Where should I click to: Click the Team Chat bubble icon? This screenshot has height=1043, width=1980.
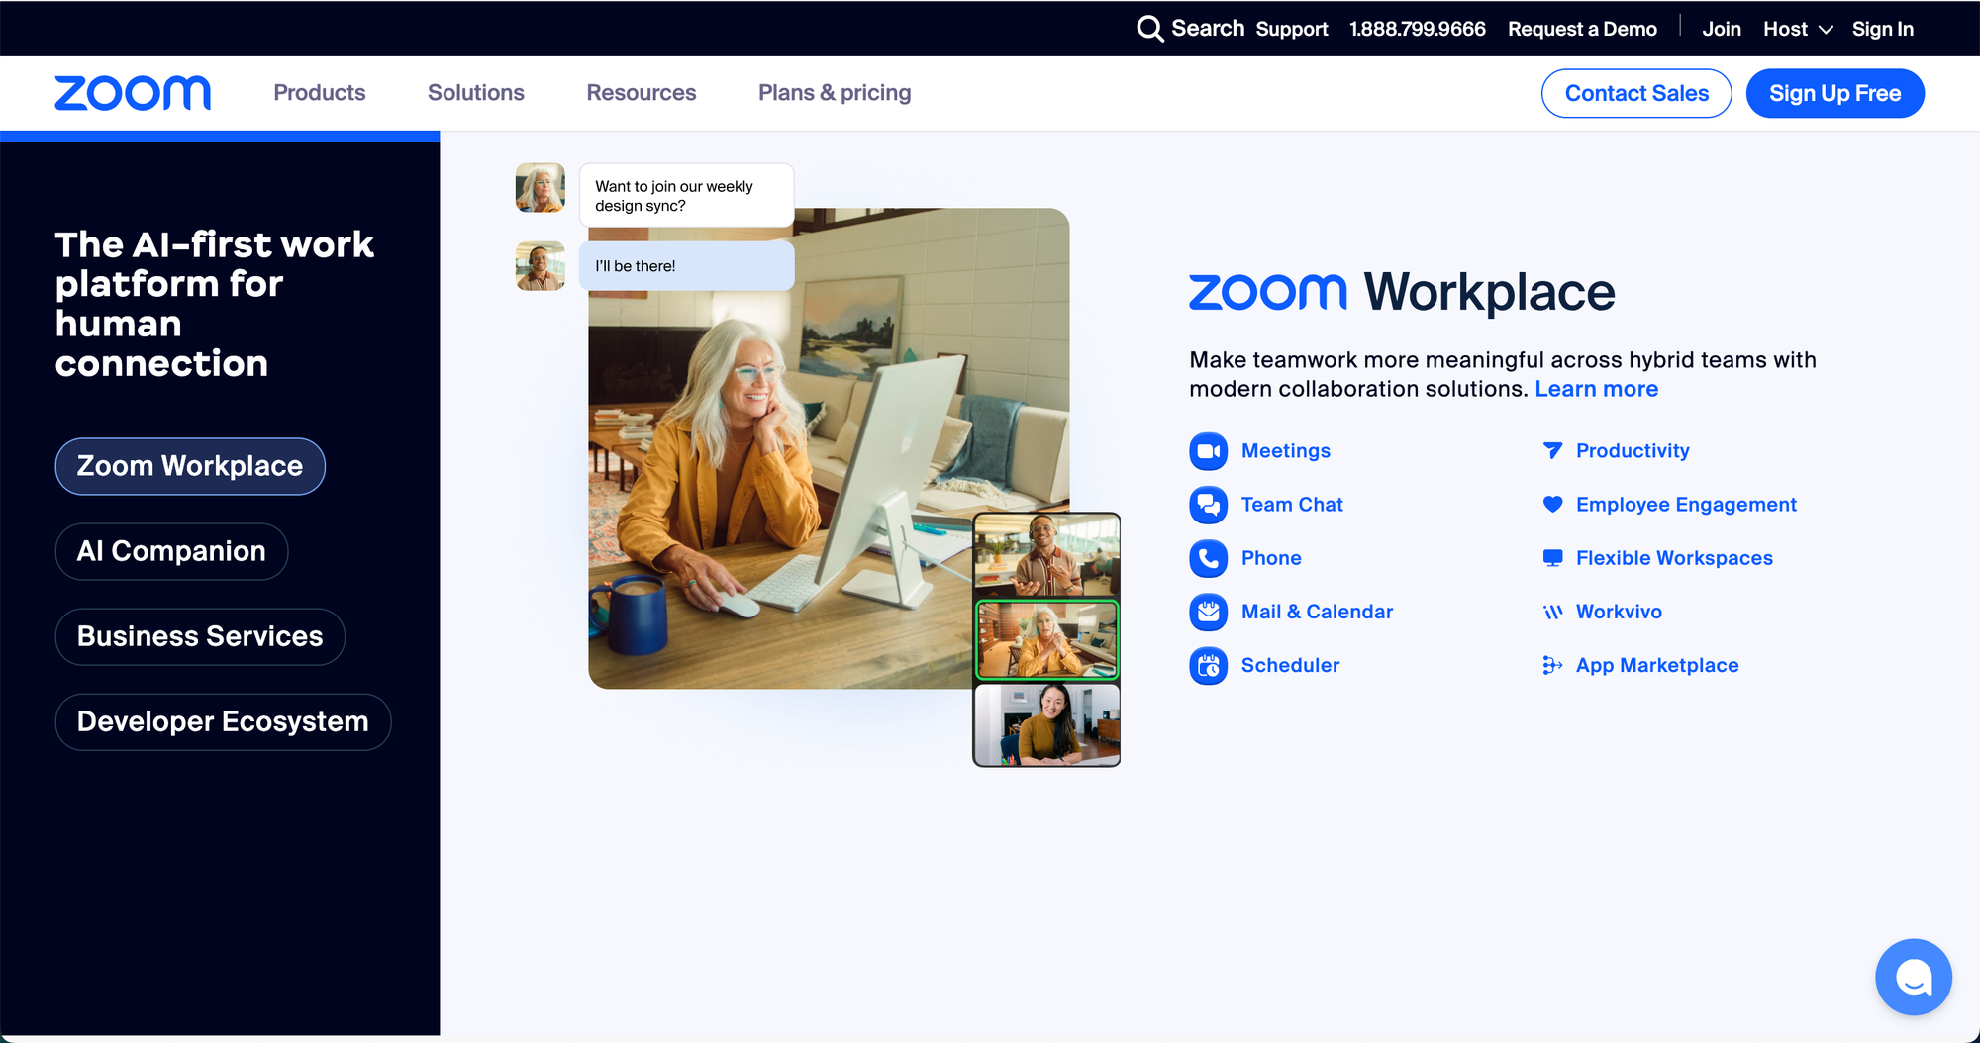[1208, 505]
